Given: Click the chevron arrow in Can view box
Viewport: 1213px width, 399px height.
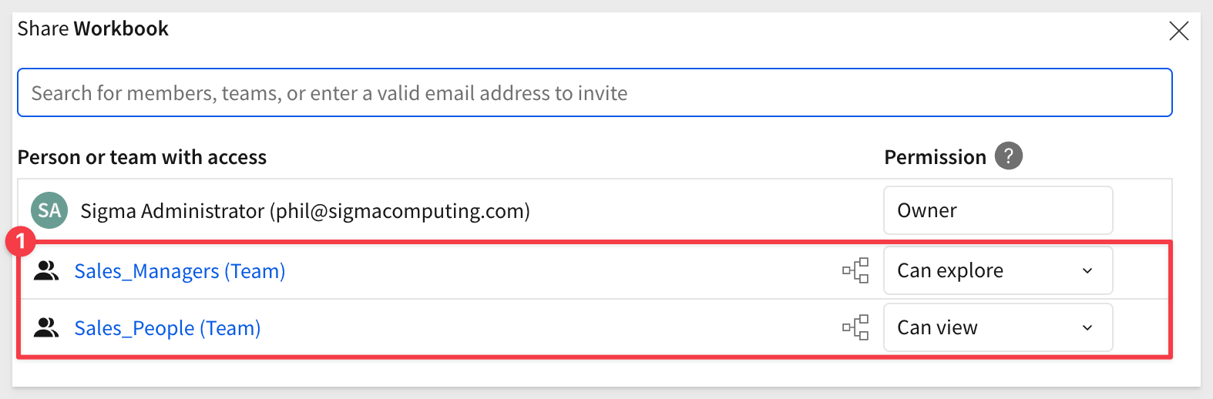Looking at the screenshot, I should (1087, 328).
